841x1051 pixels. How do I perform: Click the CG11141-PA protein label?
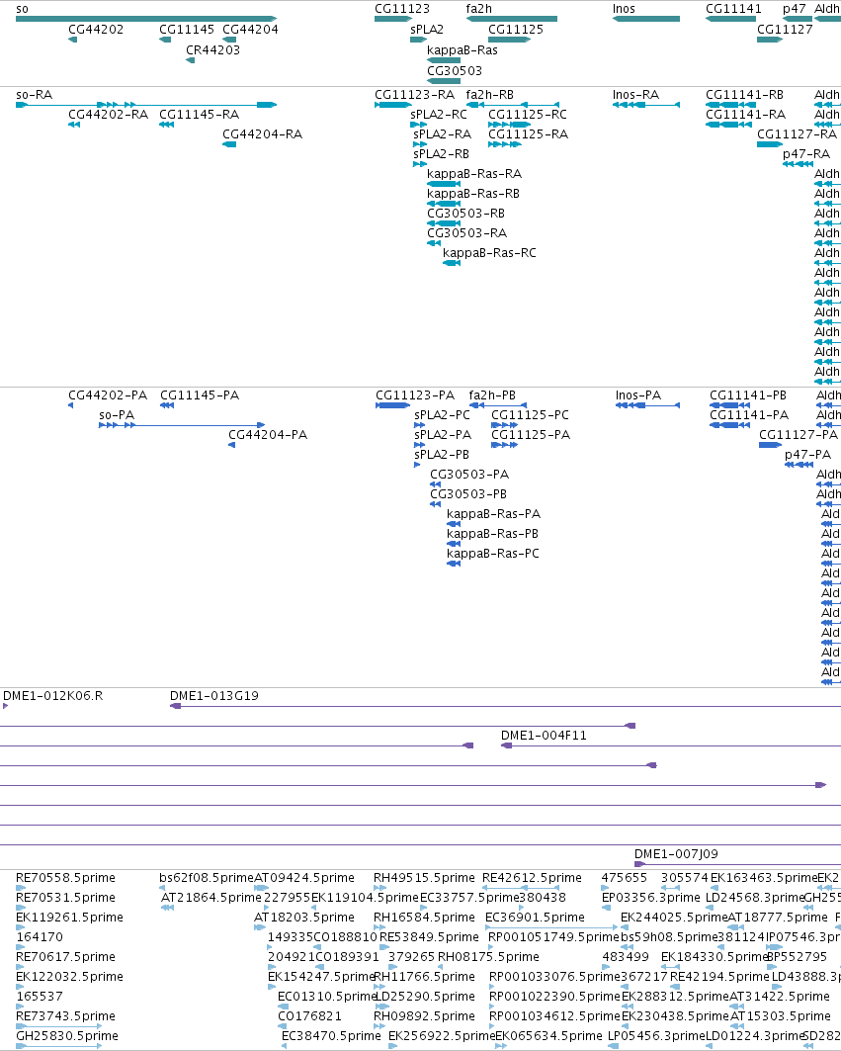pos(749,415)
